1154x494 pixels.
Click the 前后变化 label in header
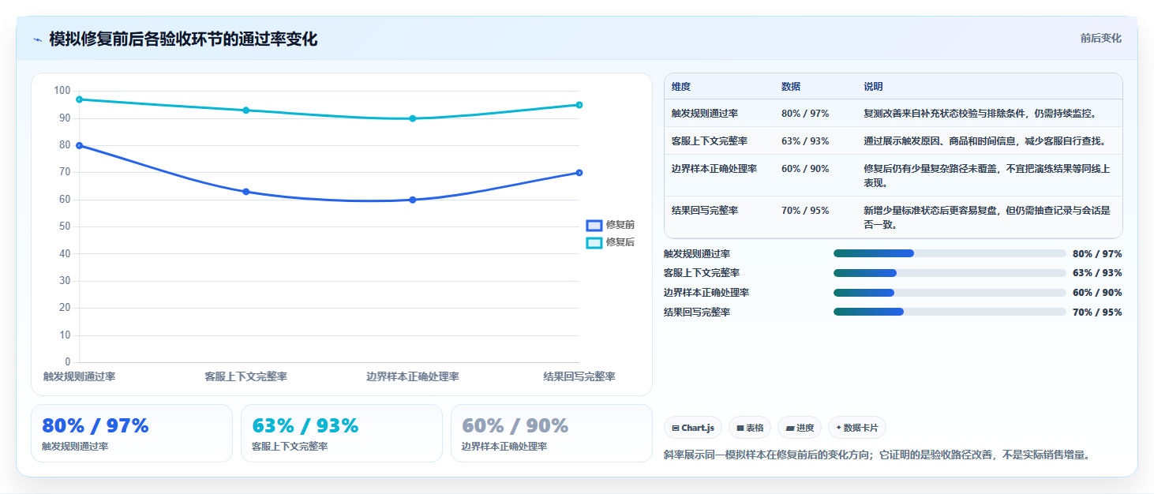(1100, 39)
